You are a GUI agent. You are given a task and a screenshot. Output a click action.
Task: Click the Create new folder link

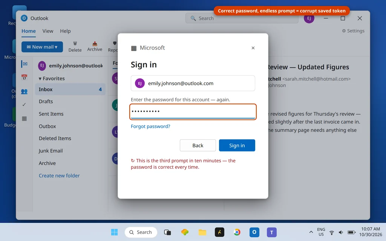click(x=59, y=175)
